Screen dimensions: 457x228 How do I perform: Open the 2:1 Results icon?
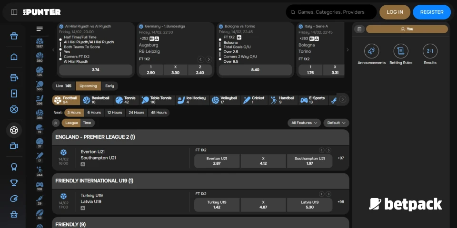[x=430, y=51]
